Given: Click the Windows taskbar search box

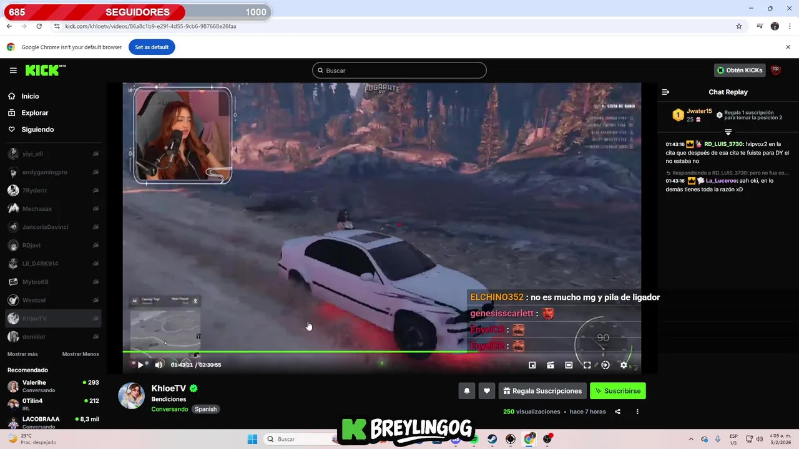Looking at the screenshot, I should click(300, 439).
